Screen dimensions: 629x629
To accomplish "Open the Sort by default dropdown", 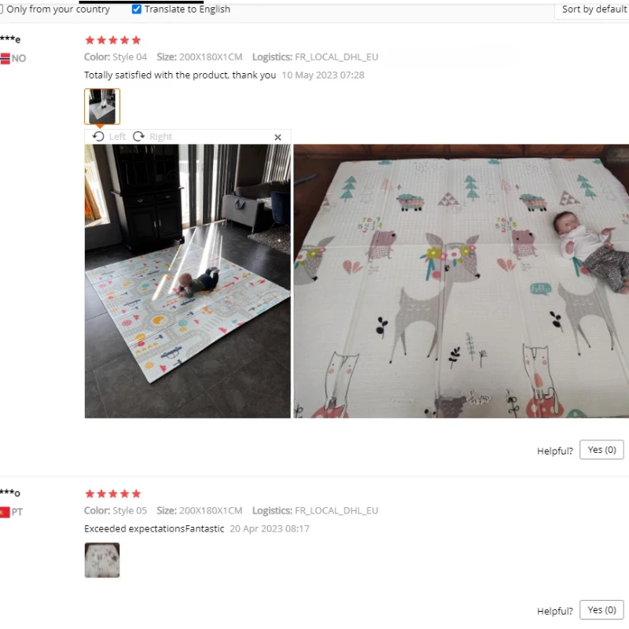I will 593,9.
